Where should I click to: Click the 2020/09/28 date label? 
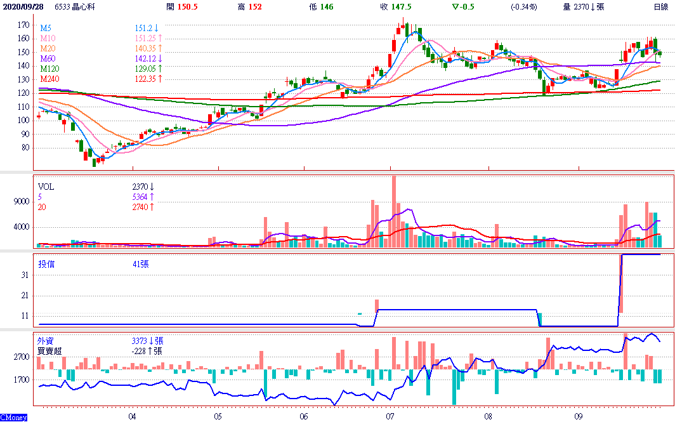coord(23,7)
